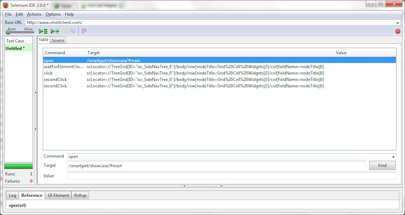Viewport: 405px width, 215px height.
Task: Click the Play current test case icon
Action: pos(54,31)
